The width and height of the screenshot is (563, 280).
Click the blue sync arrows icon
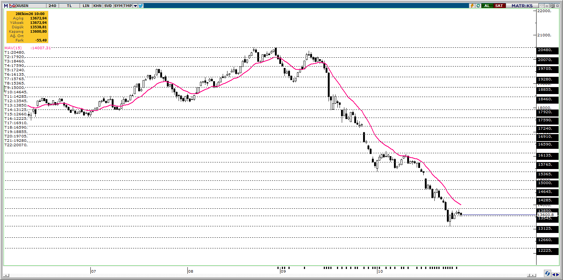point(548,273)
